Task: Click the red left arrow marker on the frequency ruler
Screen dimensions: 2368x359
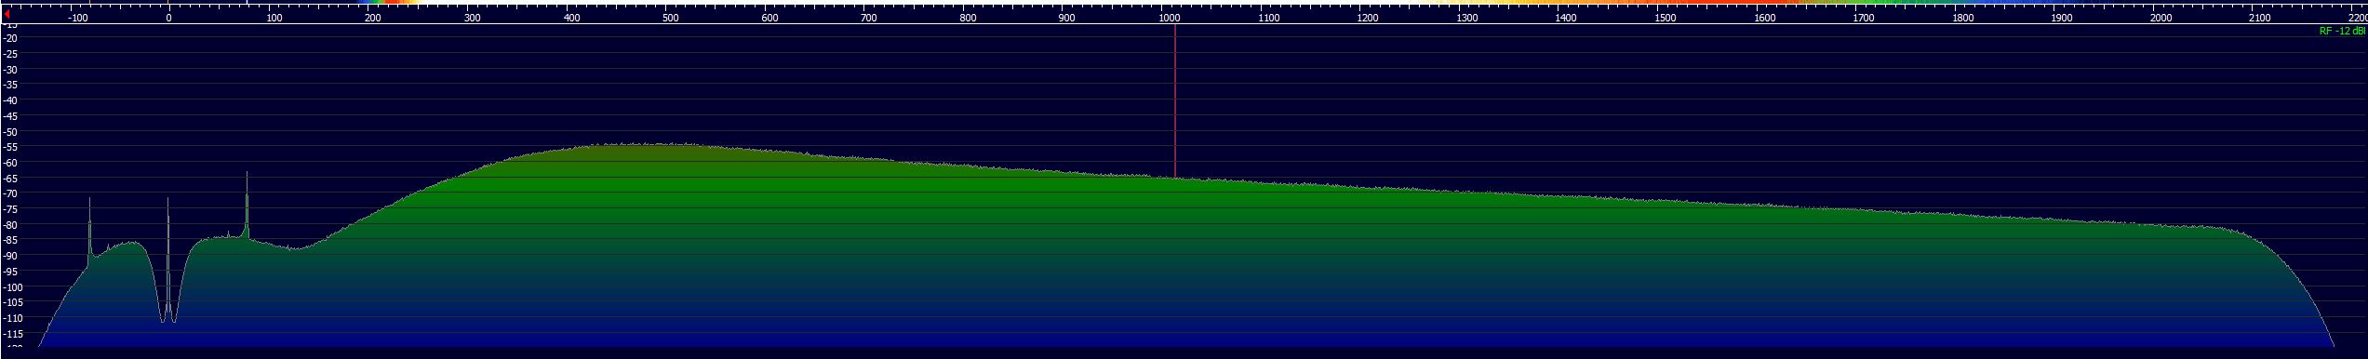Action: 7,15
